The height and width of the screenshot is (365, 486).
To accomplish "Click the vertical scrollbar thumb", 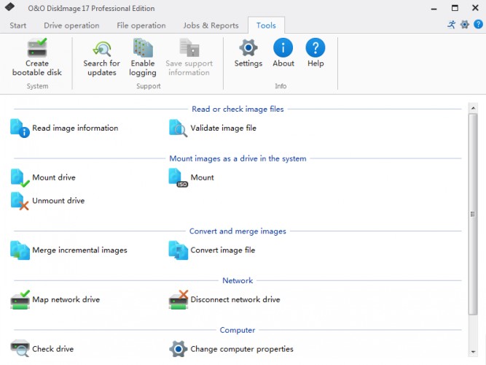I will click(x=473, y=213).
